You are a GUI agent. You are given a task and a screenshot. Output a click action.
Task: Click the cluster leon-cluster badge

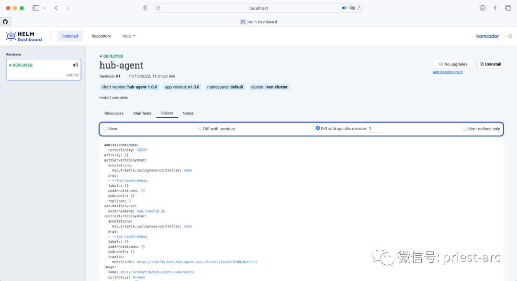(270, 87)
